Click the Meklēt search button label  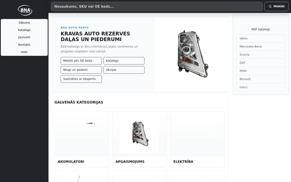coord(279,6)
